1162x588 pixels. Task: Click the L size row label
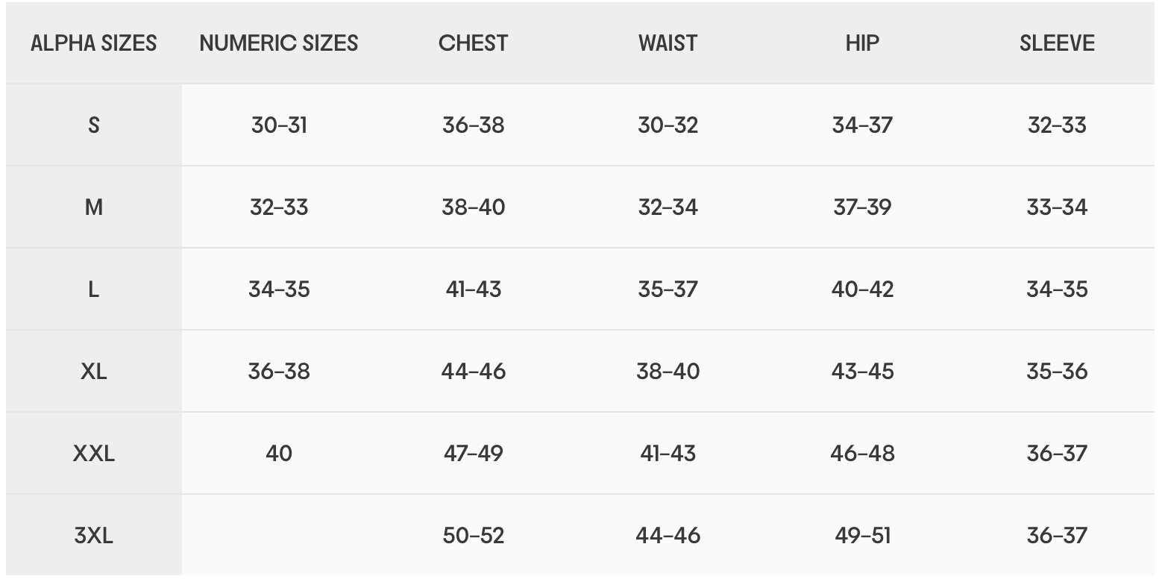point(94,290)
